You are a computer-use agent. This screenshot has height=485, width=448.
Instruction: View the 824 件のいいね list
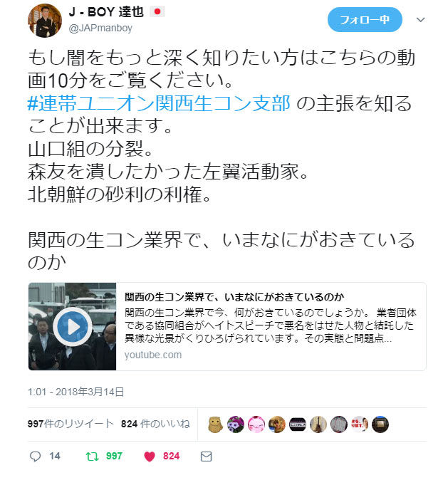coord(155,424)
